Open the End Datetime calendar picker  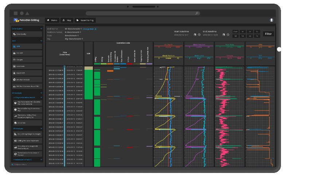pos(224,35)
